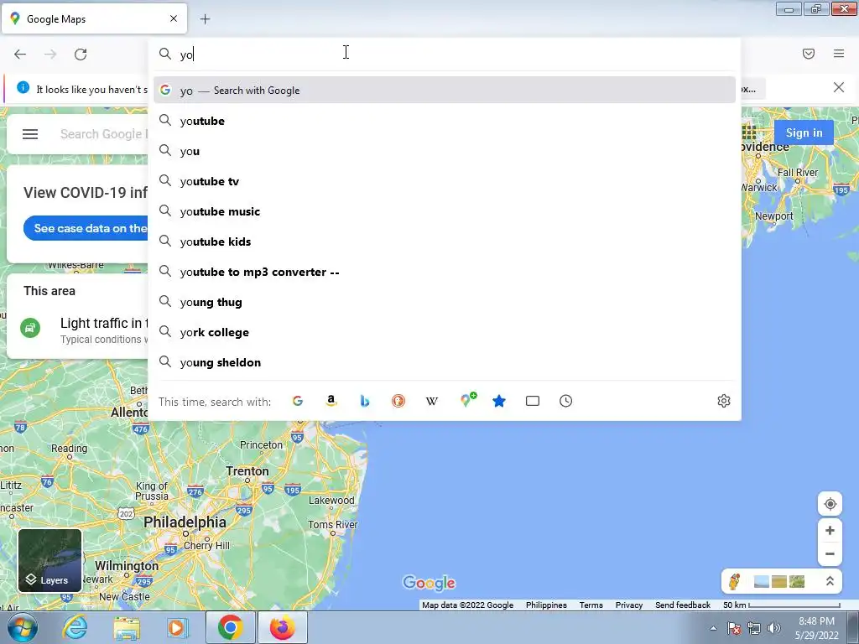Search this time with DuckDuckGo icon

(x=398, y=401)
